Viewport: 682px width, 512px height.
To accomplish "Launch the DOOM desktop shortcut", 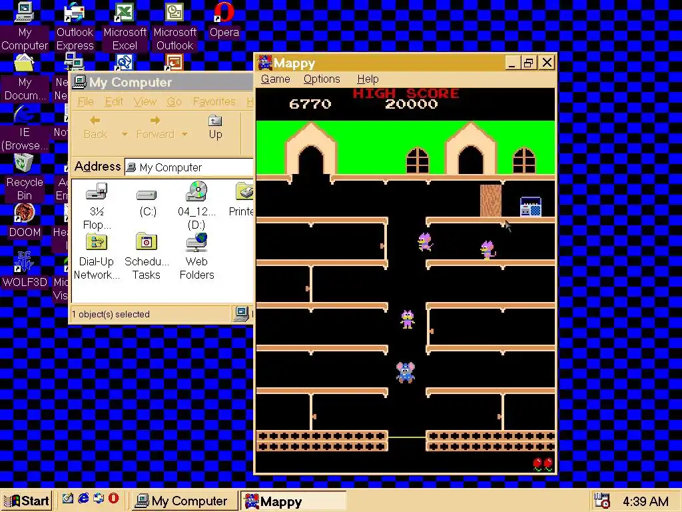I will (25, 221).
